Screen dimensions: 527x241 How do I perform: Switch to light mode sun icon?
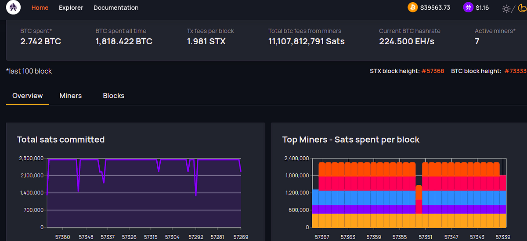click(506, 9)
